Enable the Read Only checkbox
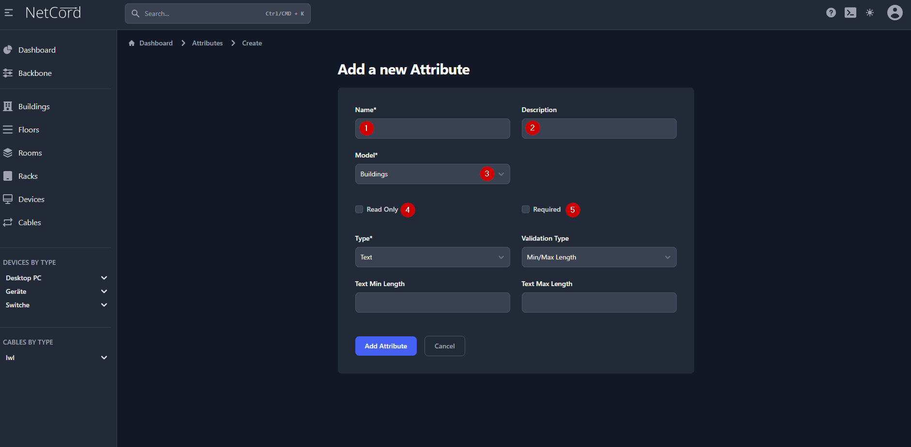This screenshot has width=911, height=447. click(359, 209)
